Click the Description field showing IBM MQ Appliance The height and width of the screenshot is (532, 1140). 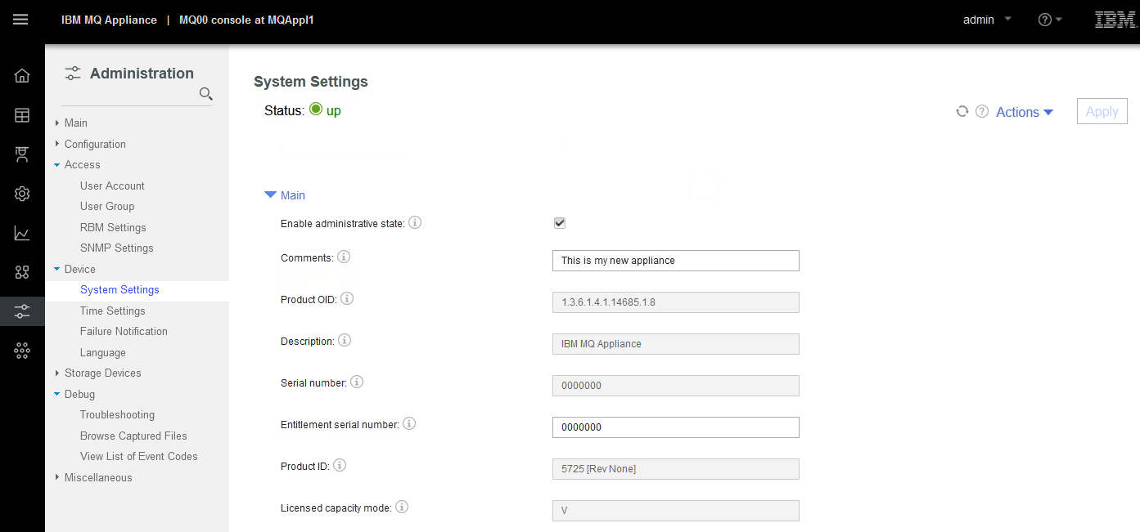[676, 344]
